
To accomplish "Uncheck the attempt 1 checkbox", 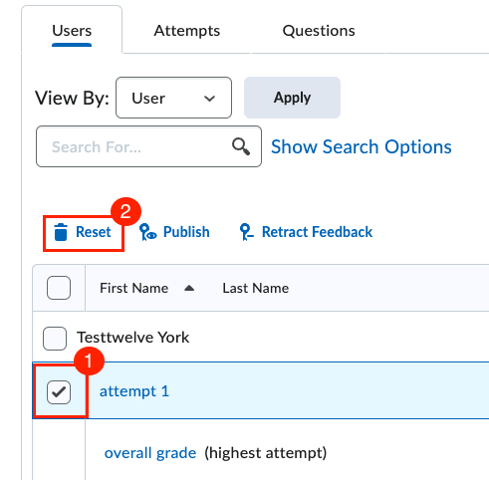I will point(59,392).
